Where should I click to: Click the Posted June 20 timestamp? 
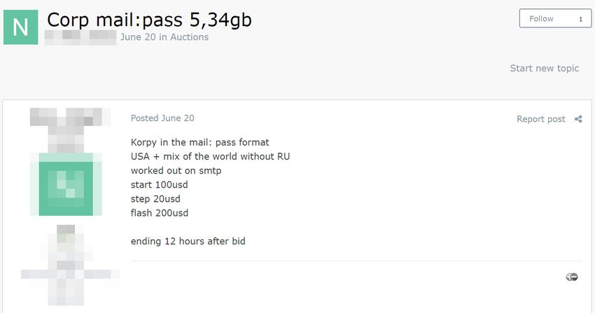162,118
